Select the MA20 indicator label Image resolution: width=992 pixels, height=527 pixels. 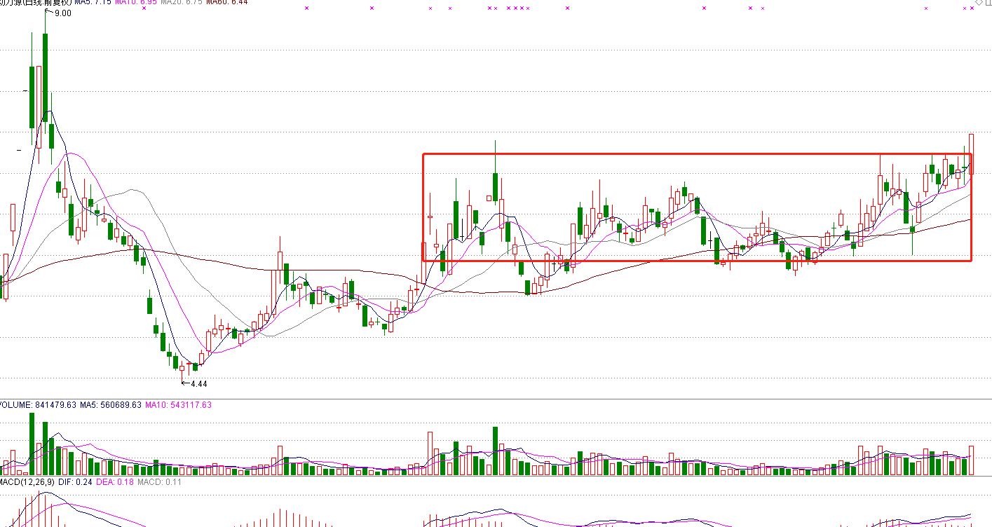181,3
